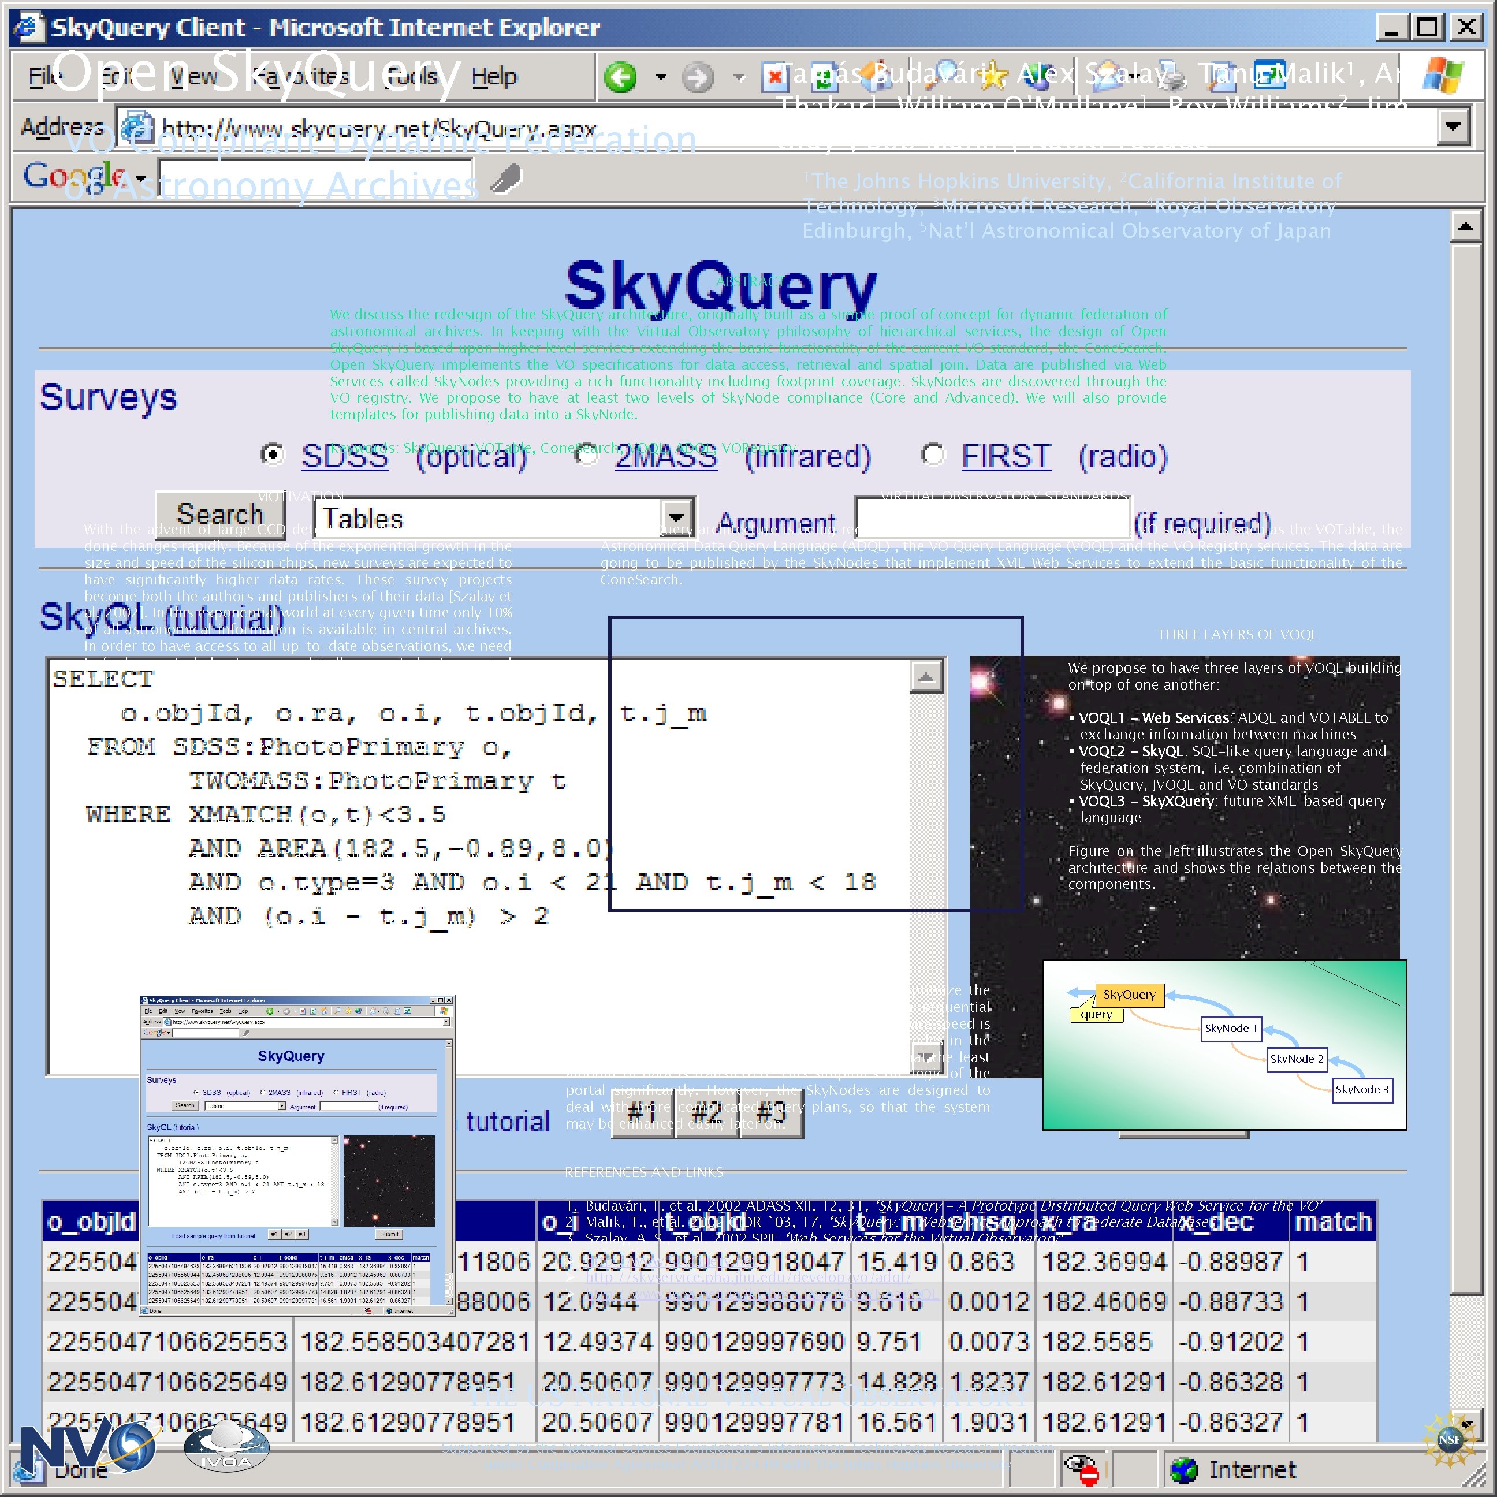Click the Search button
The height and width of the screenshot is (1497, 1497).
[220, 515]
